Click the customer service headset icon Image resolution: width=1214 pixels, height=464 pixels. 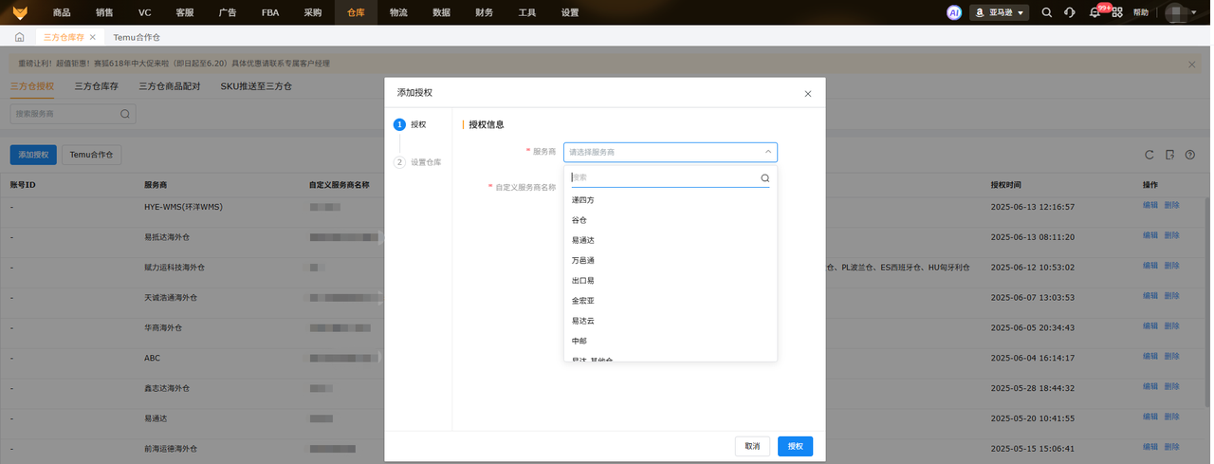[x=1070, y=12]
